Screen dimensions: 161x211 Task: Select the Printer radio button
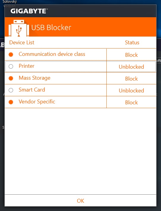(x=11, y=66)
